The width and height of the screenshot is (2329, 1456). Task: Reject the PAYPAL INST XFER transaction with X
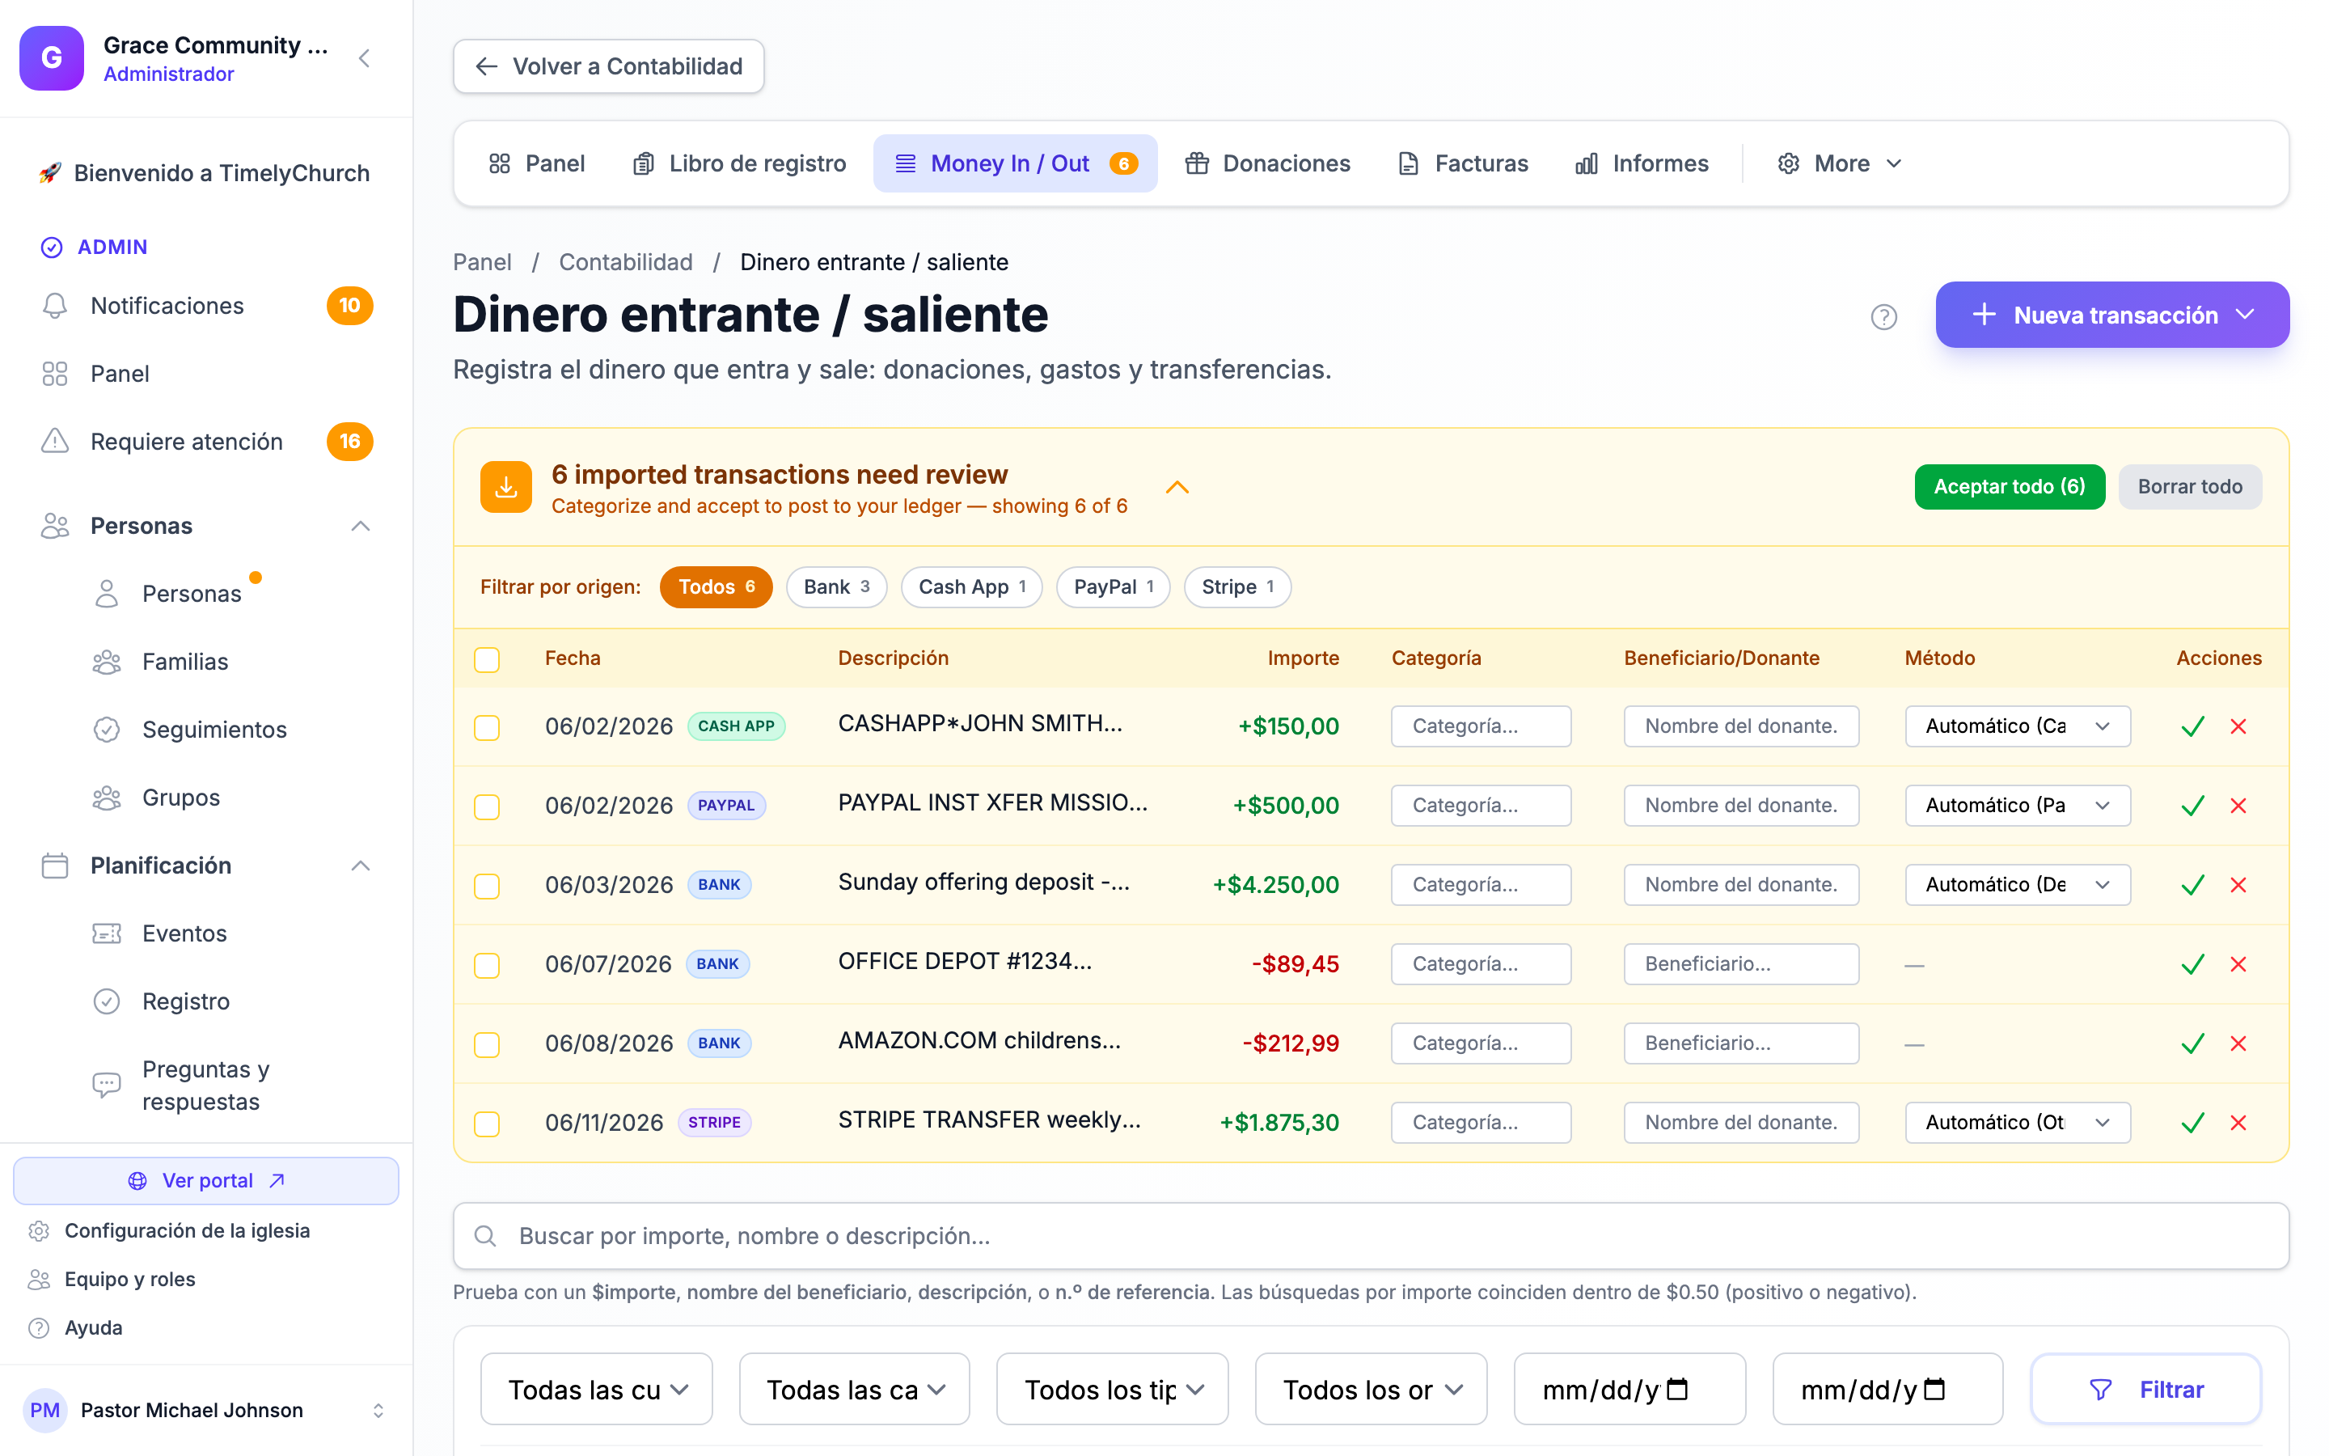click(2238, 806)
